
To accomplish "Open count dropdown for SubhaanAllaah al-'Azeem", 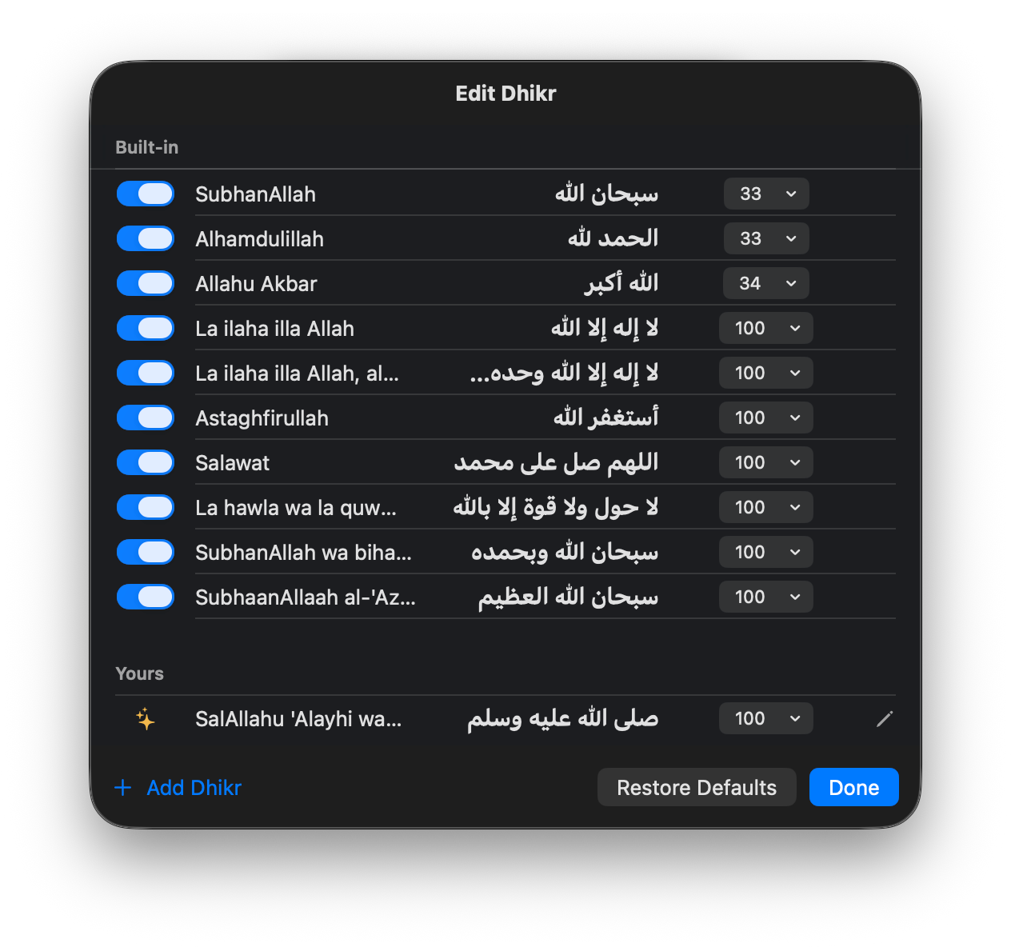I will [766, 597].
